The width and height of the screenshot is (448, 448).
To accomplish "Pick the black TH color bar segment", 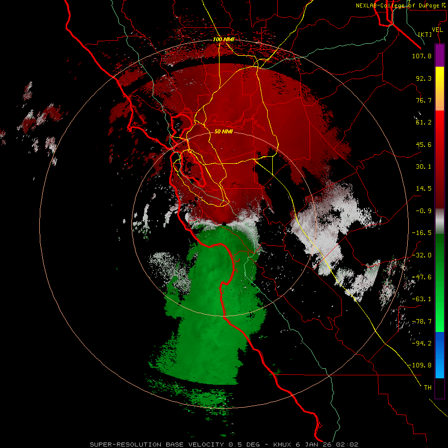I will click(x=440, y=388).
